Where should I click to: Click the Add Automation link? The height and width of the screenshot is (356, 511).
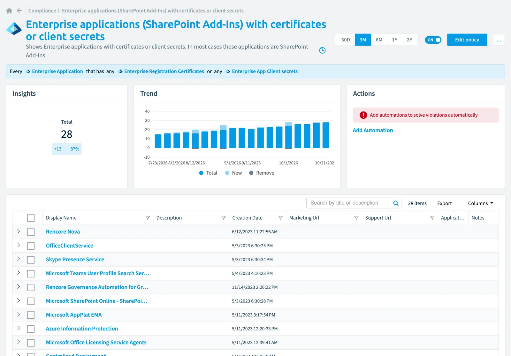373,130
